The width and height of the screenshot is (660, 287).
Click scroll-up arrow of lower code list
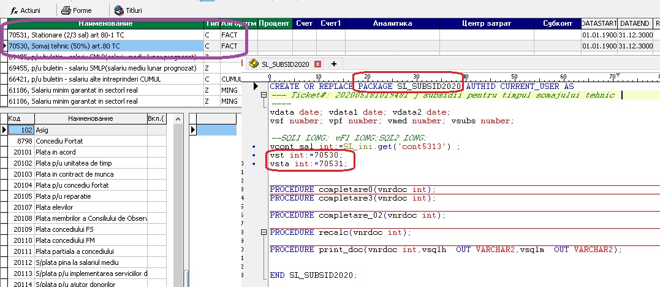click(180, 119)
